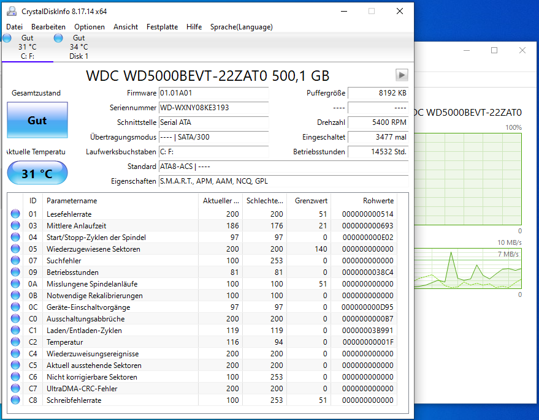Click the Grenzwert column header
539x420 pixels.
(x=308, y=201)
